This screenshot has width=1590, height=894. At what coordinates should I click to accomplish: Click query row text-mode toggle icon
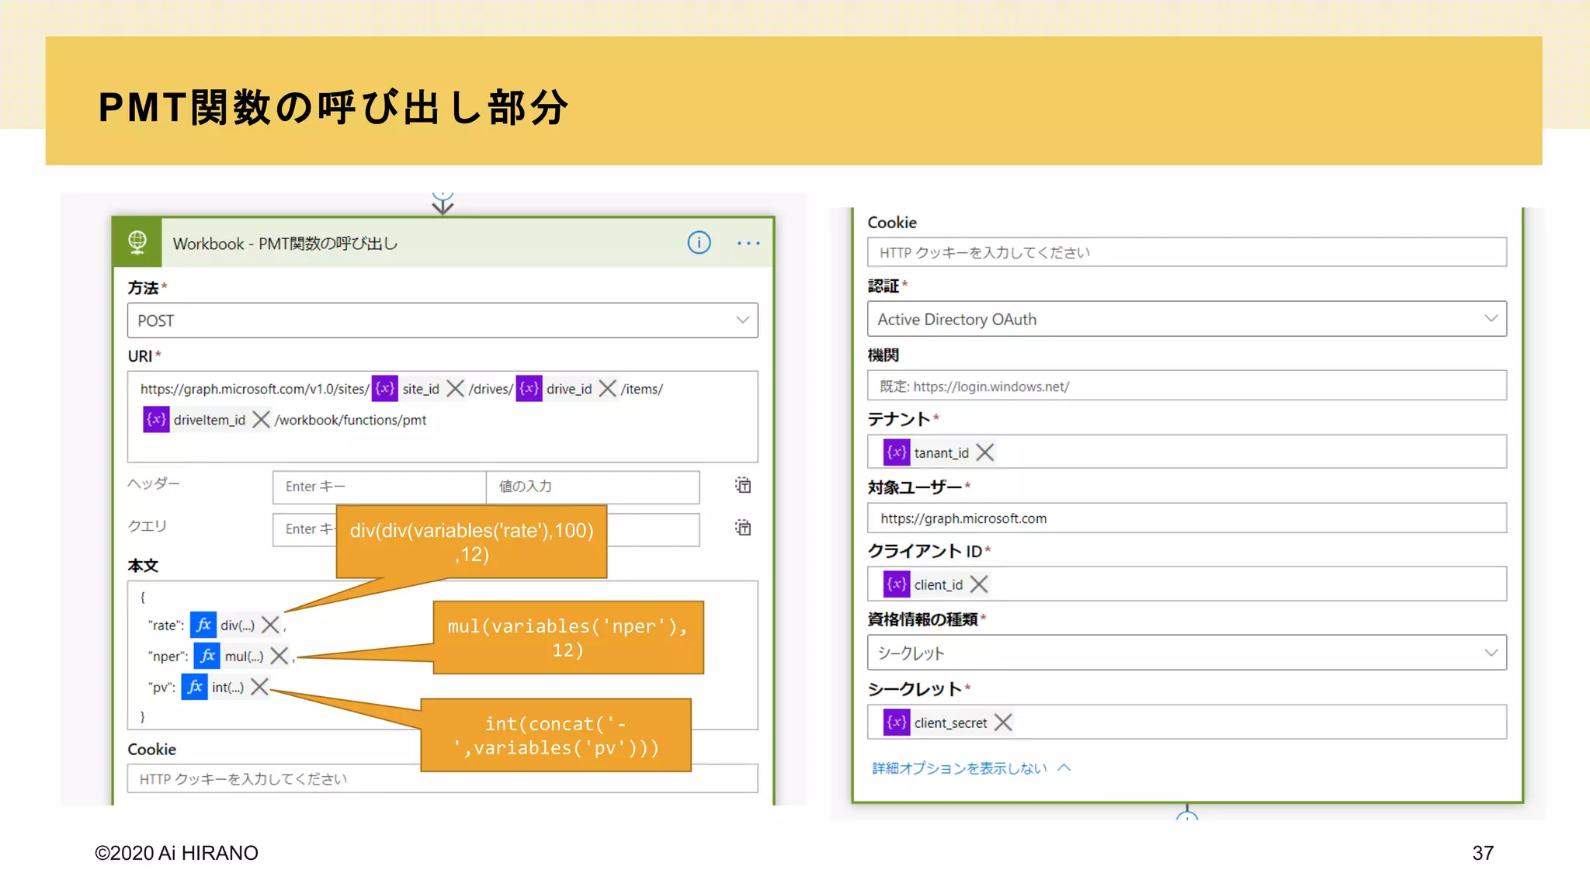point(743,528)
